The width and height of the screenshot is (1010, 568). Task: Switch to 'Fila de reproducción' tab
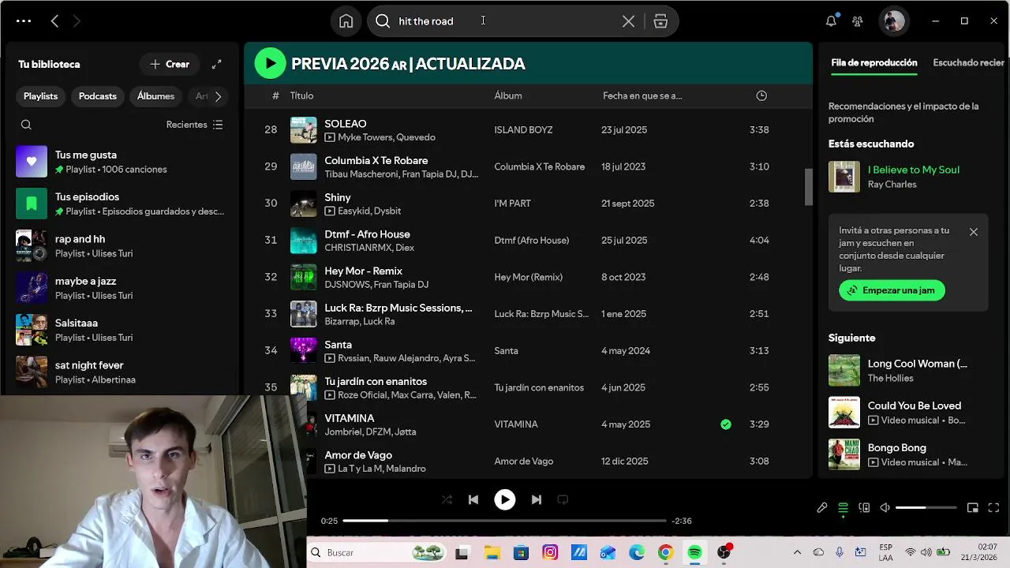(x=874, y=62)
